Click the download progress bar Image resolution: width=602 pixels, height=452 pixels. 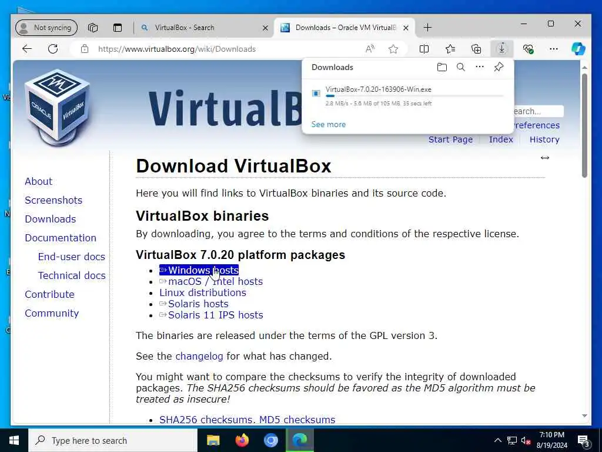click(x=414, y=96)
